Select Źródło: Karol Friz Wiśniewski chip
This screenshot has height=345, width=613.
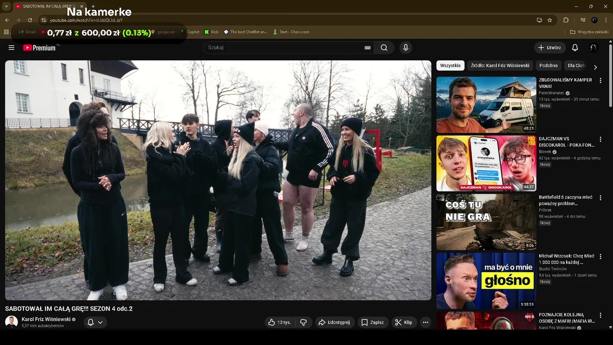coord(500,66)
